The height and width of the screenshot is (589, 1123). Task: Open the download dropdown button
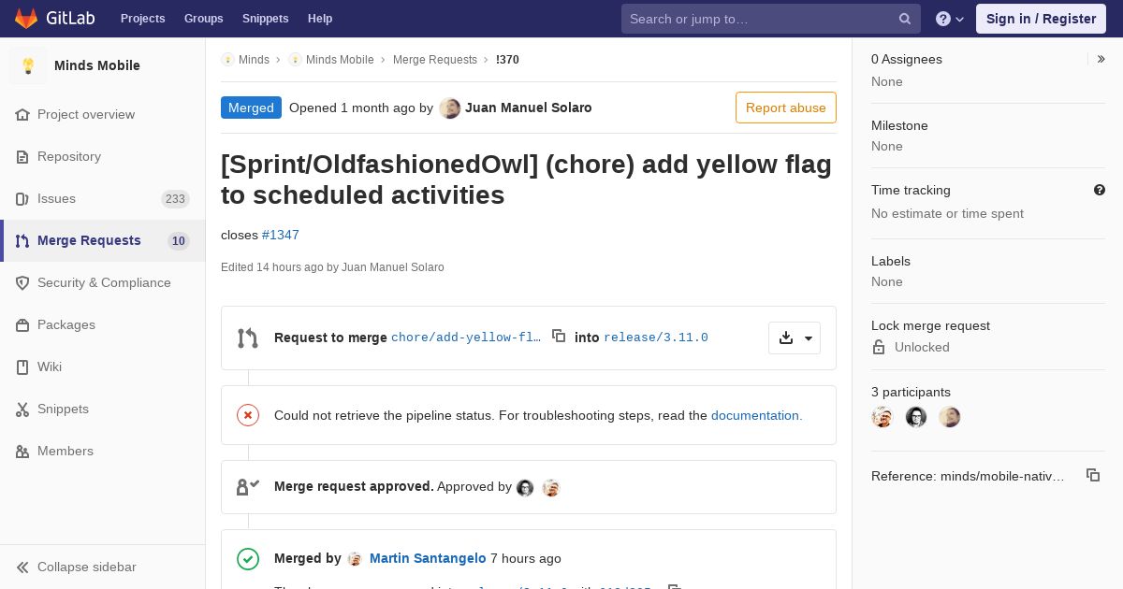(x=795, y=338)
